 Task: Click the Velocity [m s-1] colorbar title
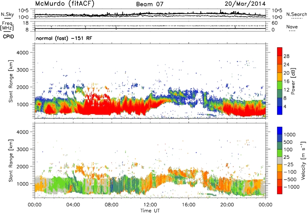(x=303, y=160)
